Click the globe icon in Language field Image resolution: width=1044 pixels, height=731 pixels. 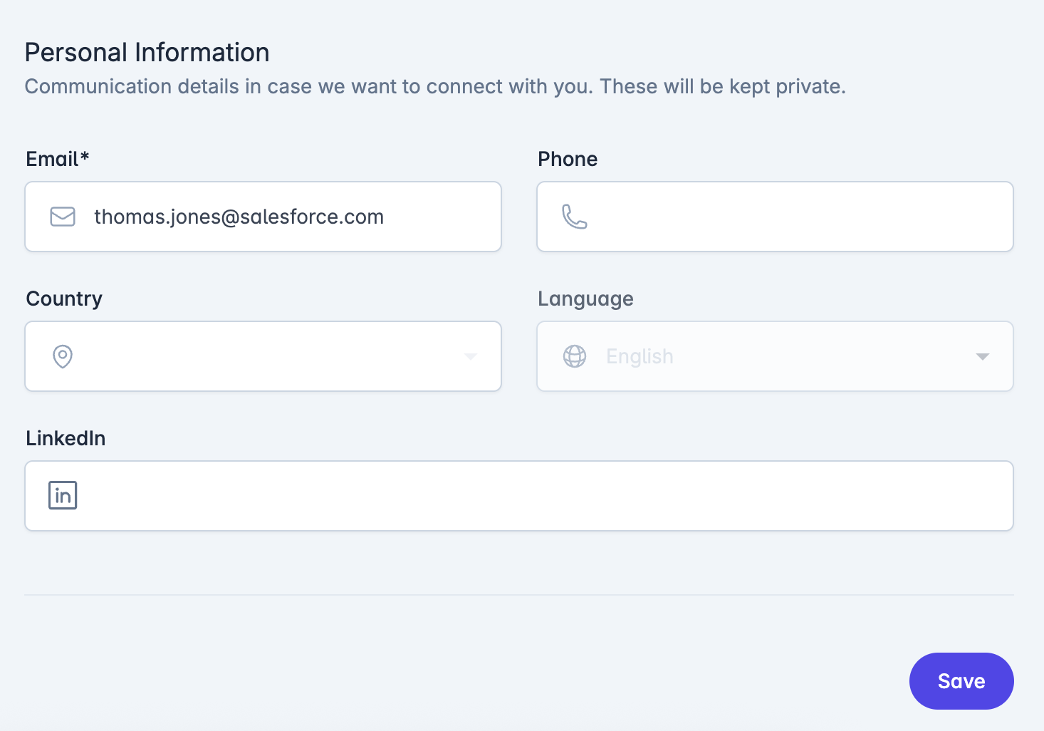(x=575, y=356)
